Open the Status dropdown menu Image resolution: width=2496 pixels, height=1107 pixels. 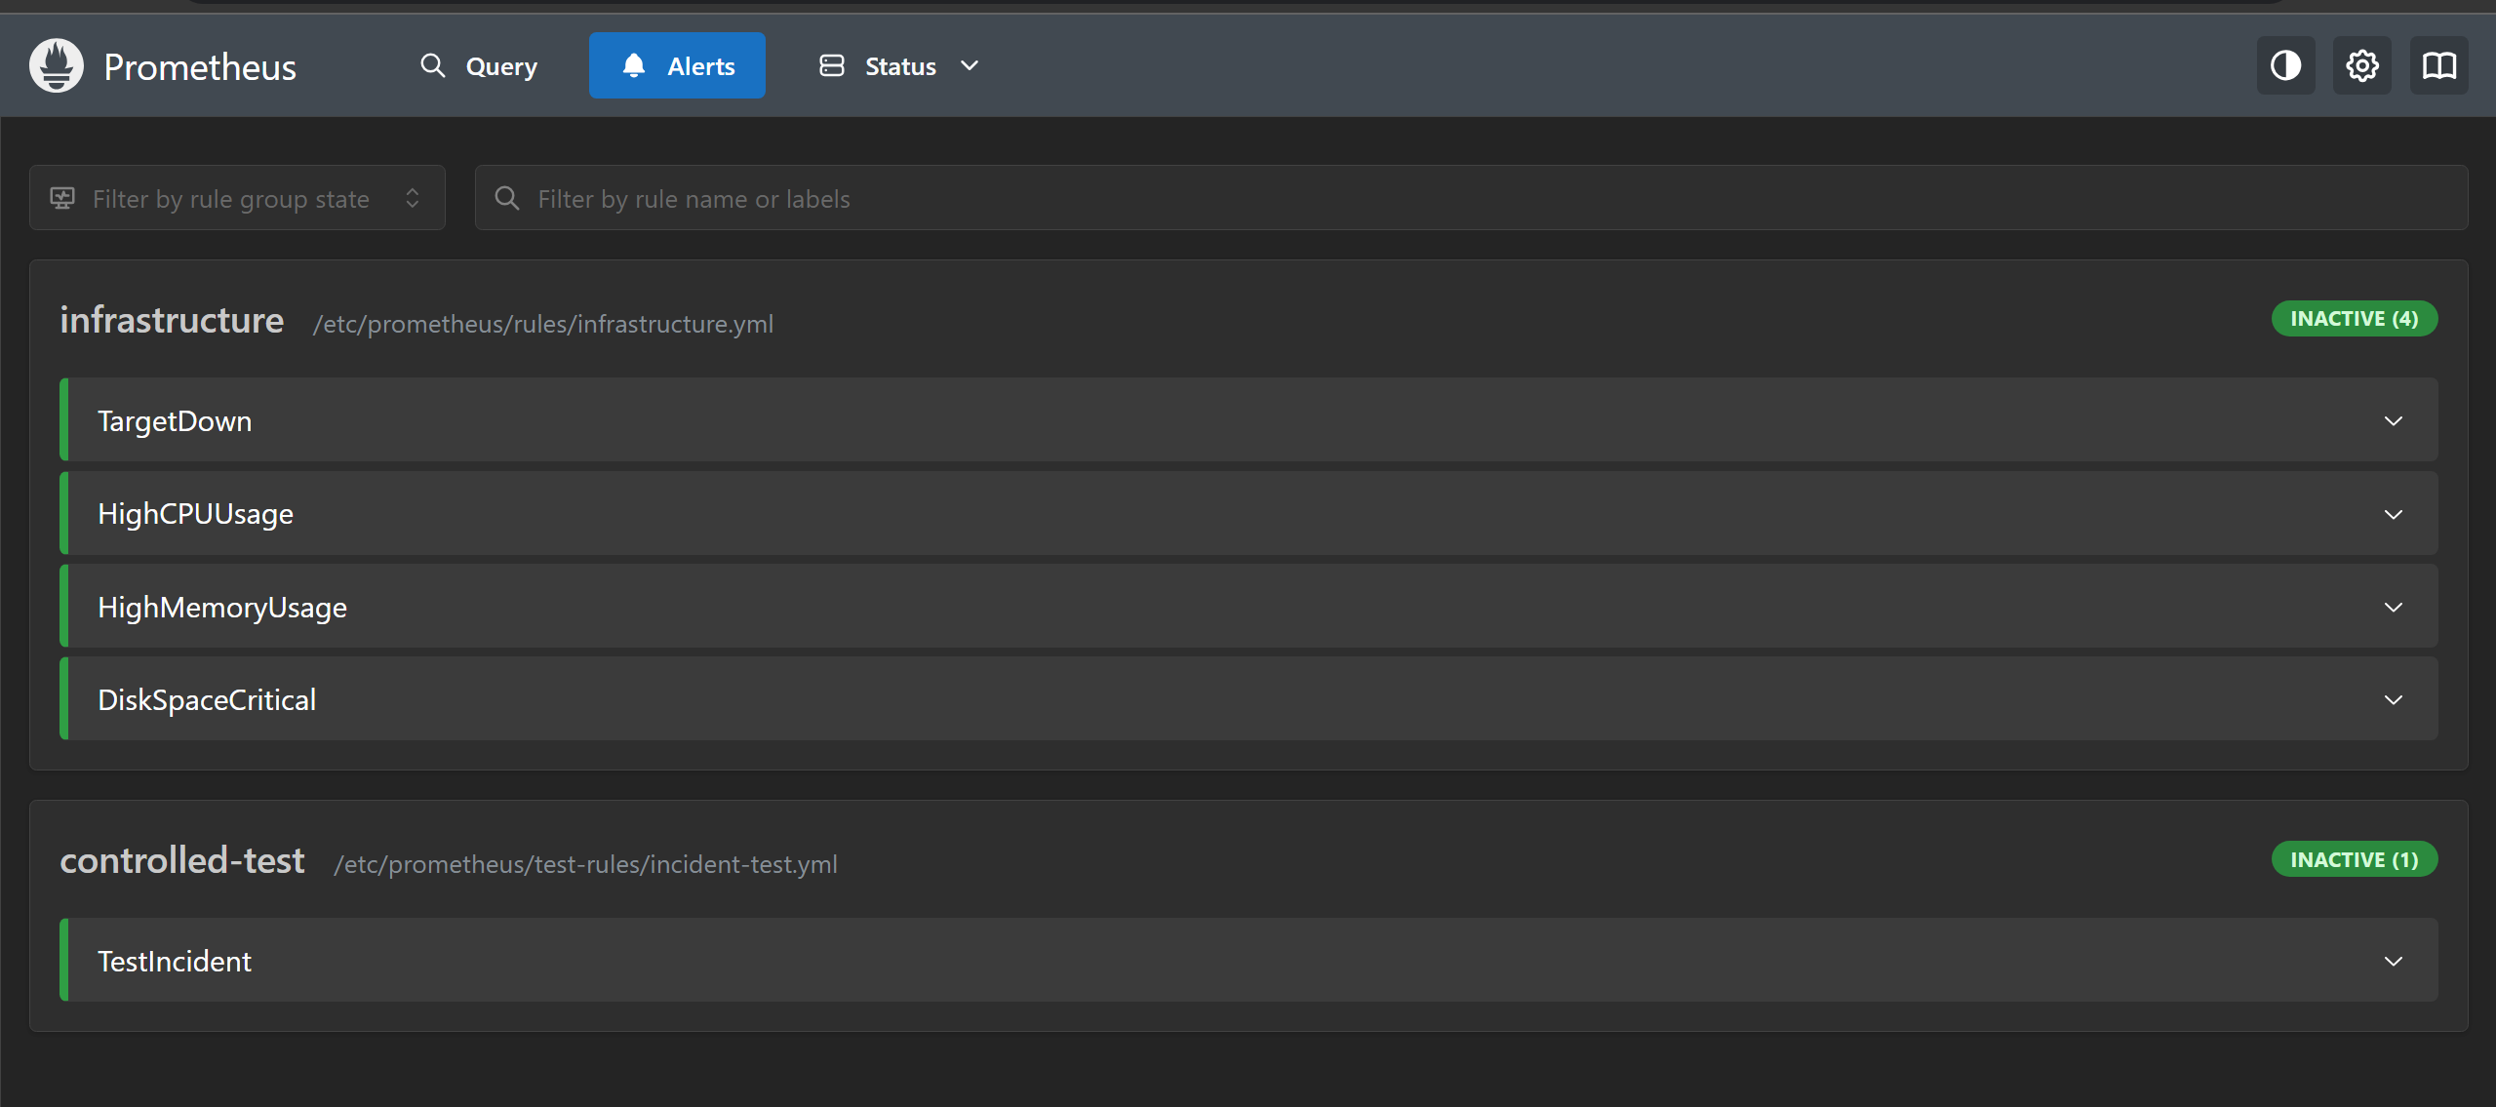tap(898, 65)
